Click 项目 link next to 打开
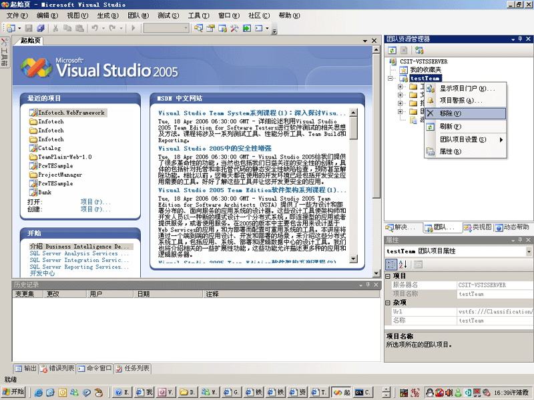Viewport: 534px width, 400px height. pyautogui.click(x=95, y=202)
